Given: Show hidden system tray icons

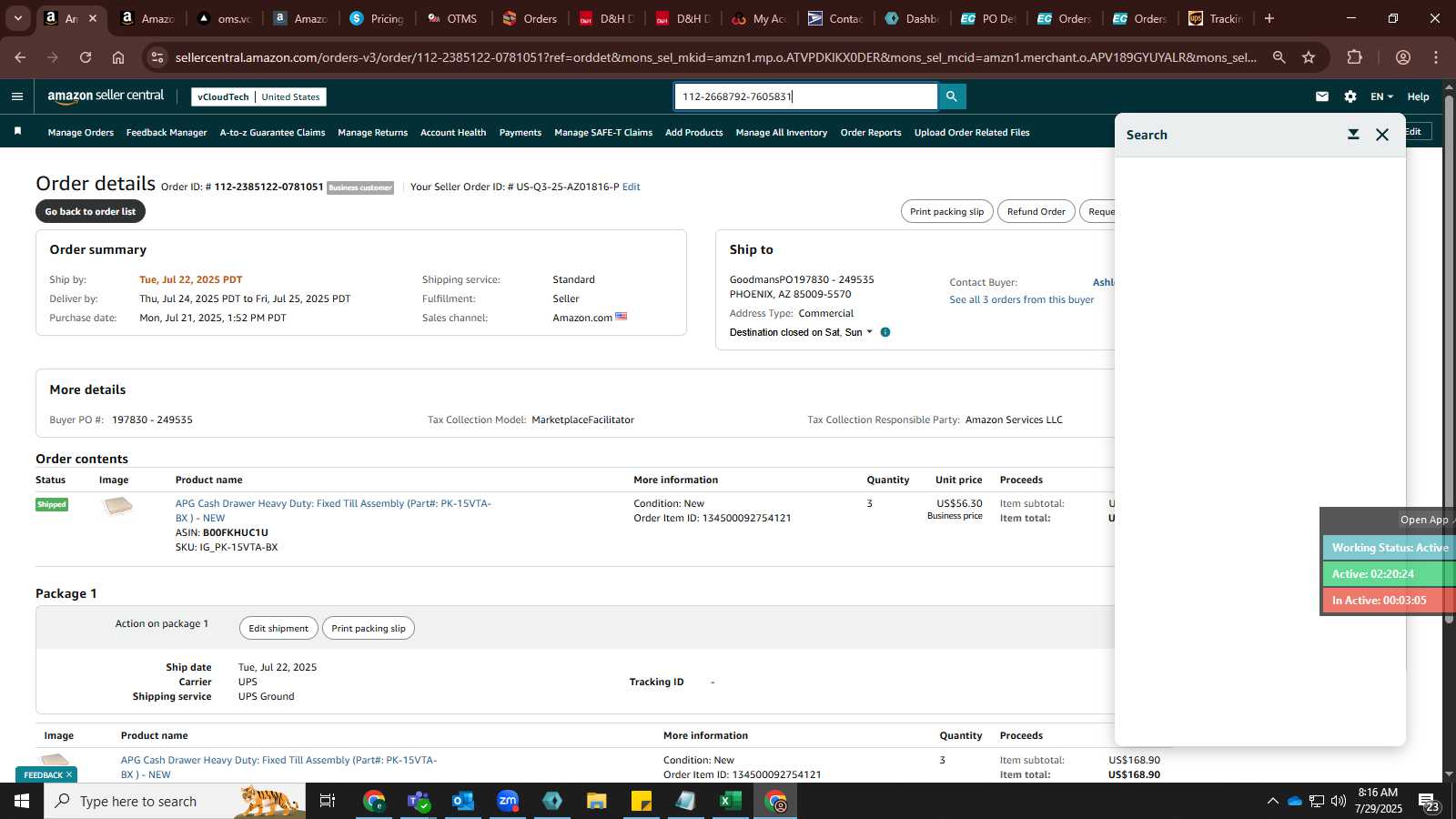Looking at the screenshot, I should [x=1272, y=801].
